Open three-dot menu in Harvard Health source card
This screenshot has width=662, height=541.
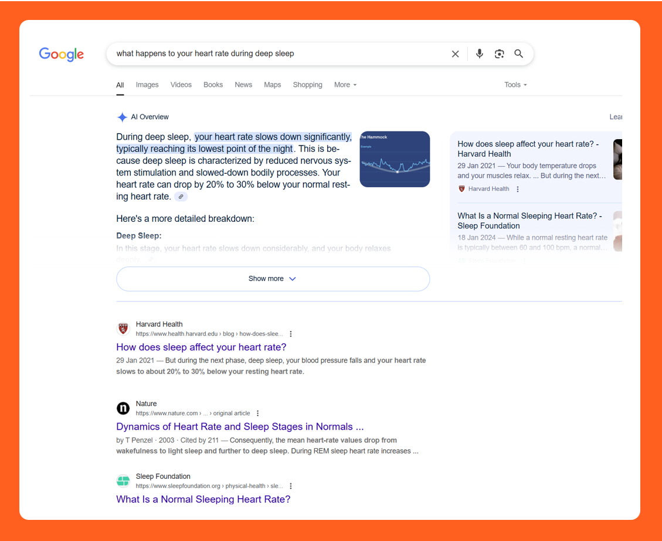(x=518, y=189)
